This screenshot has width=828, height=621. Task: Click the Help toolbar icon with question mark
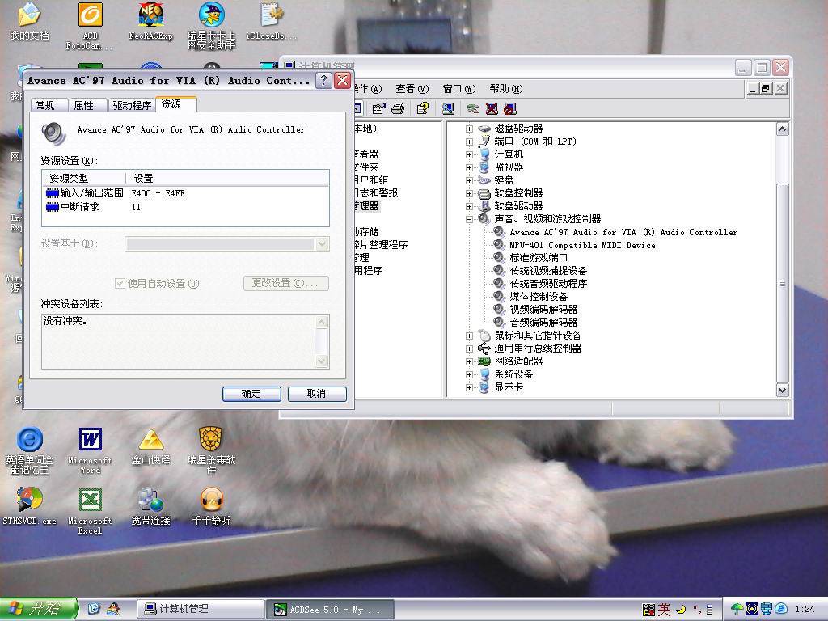point(422,109)
